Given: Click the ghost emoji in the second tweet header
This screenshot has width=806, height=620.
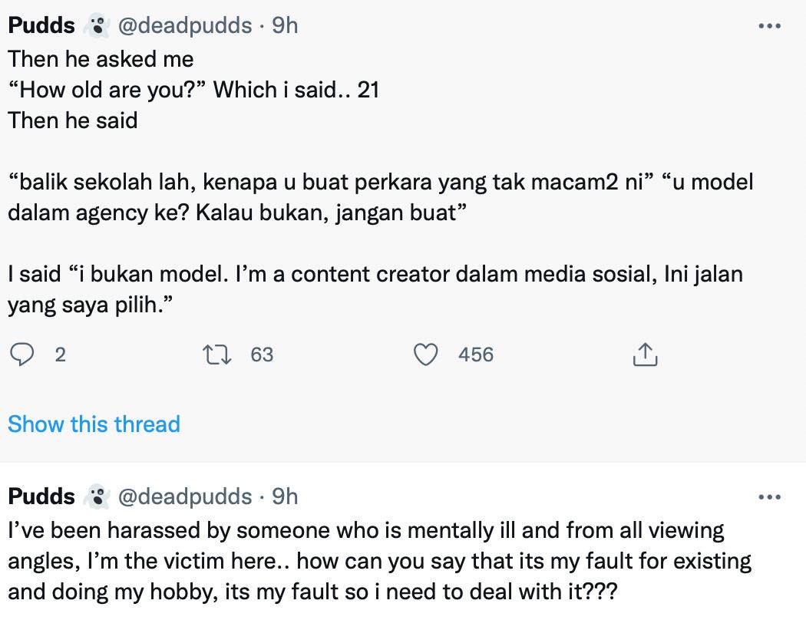Looking at the screenshot, I should click(x=95, y=496).
